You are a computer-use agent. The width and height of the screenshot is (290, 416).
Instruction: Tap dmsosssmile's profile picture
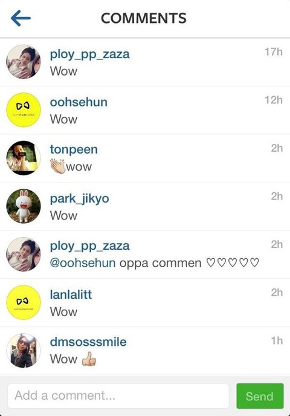coord(24,351)
